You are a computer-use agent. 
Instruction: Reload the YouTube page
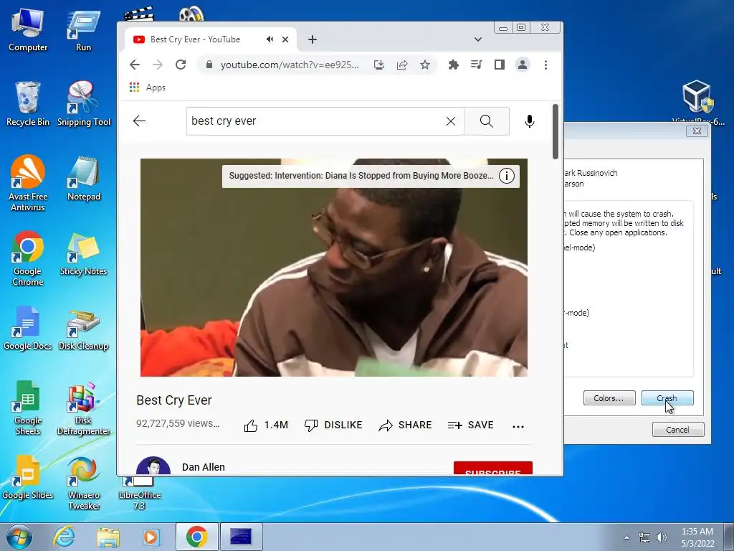tap(181, 65)
